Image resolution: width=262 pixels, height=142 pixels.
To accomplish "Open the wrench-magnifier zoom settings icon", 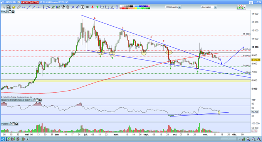I will click(x=243, y=139).
